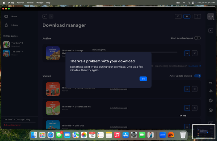Start download for Desert Luxe Kit

pyautogui.click(x=187, y=108)
